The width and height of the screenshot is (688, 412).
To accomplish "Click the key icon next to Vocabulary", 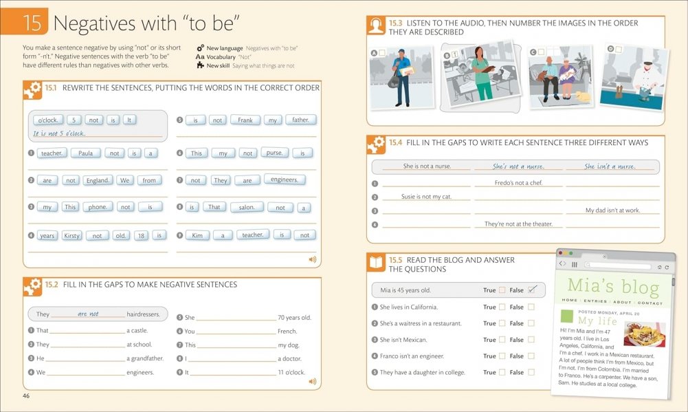I will [x=200, y=57].
